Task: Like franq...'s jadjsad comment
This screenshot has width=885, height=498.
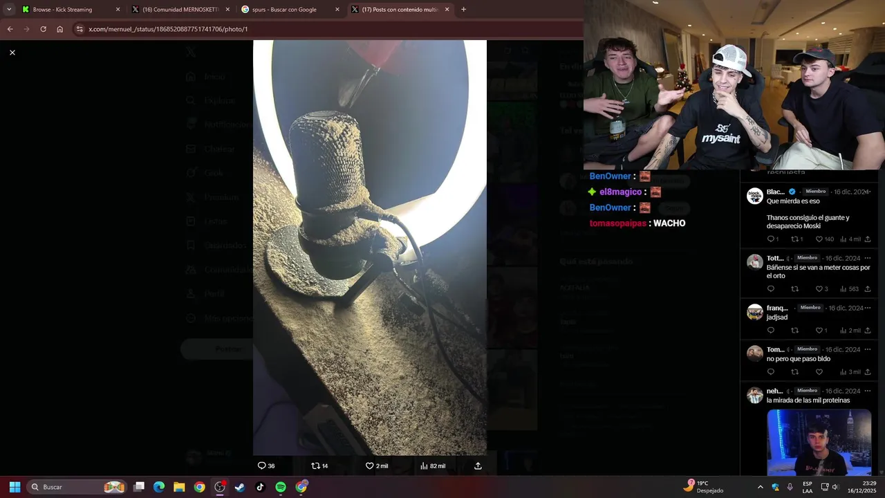Action: tap(821, 331)
